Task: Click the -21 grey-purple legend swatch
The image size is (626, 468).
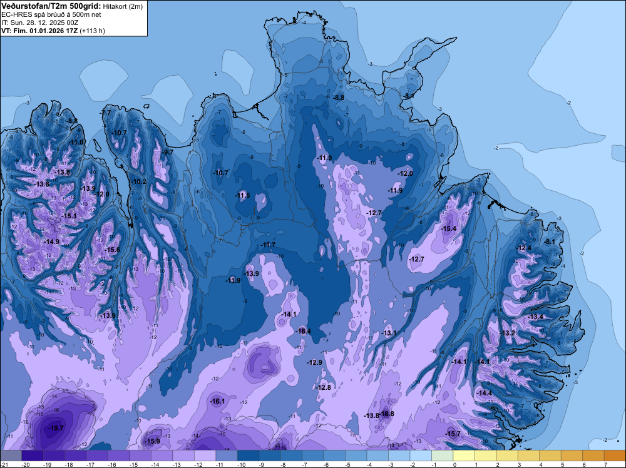Action: pos(11,455)
